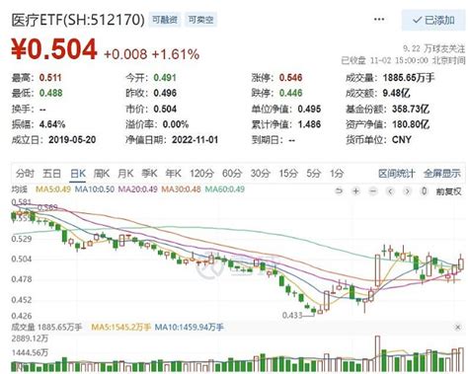The image size is (468, 374).
Task: Click the mouse-scroll icon beside 前复权
Action: coord(425,190)
